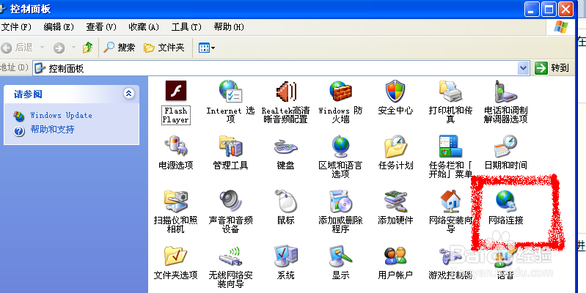Open the 文件(F) menu
This screenshot has height=293, width=586.
click(16, 27)
